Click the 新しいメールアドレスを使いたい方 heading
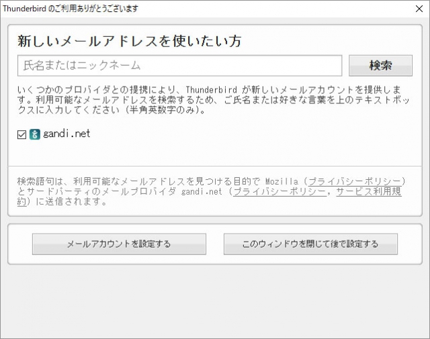This screenshot has height=339, width=430. pos(129,42)
